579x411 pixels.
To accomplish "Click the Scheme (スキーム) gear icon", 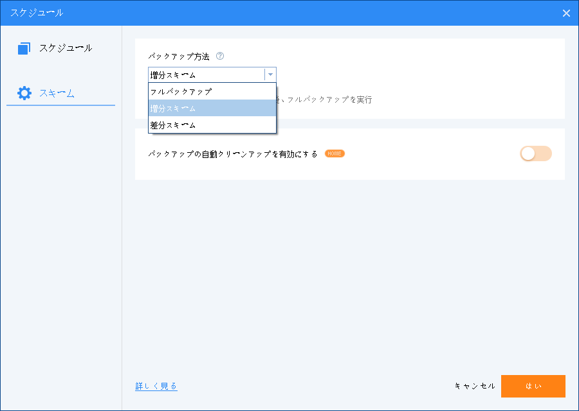I will [x=24, y=93].
